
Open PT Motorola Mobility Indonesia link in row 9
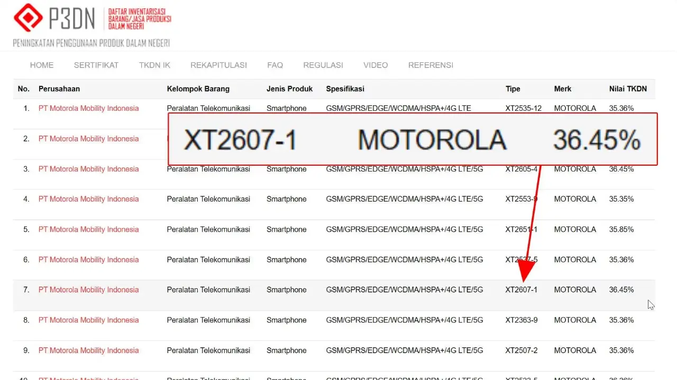88,350
